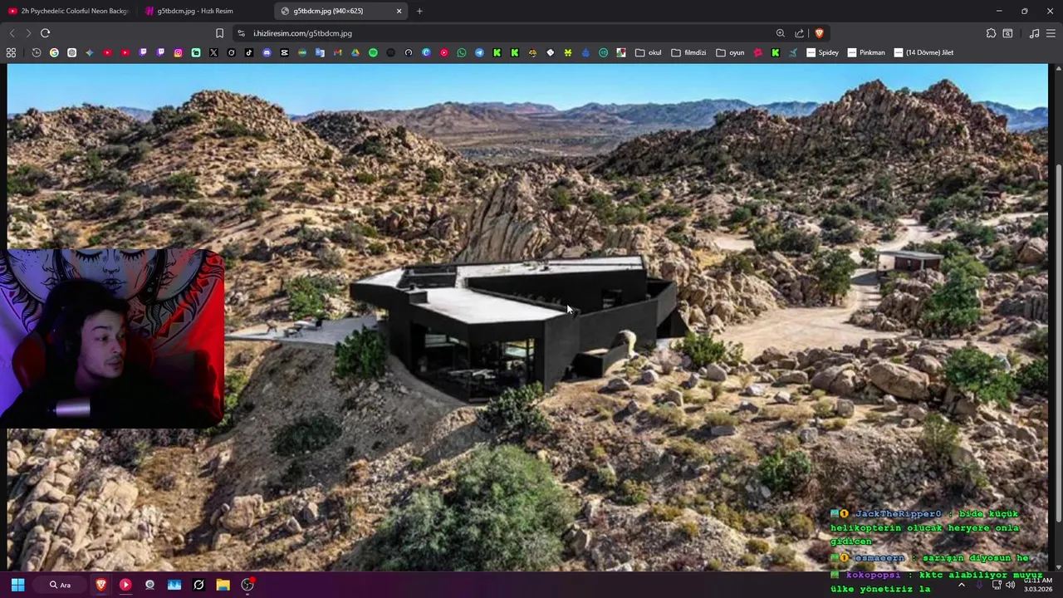The height and width of the screenshot is (598, 1063).
Task: Open the Brave hamburger main menu
Action: coord(1051,33)
